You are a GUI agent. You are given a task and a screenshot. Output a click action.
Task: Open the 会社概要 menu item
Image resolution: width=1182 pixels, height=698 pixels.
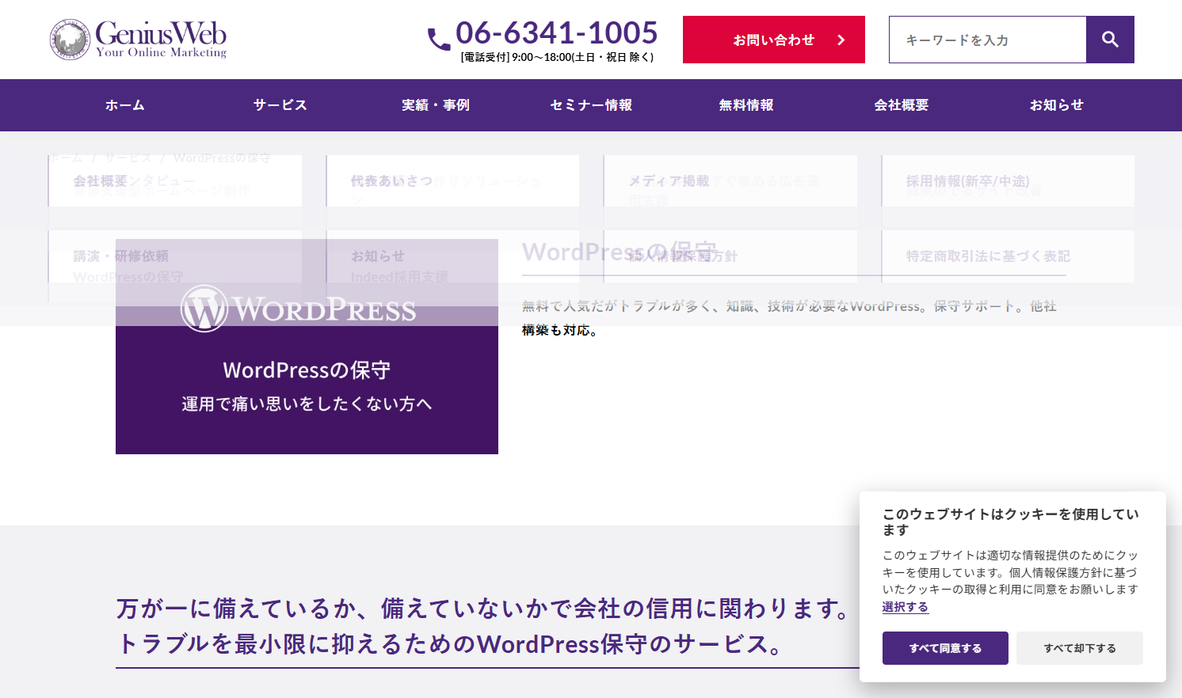902,105
